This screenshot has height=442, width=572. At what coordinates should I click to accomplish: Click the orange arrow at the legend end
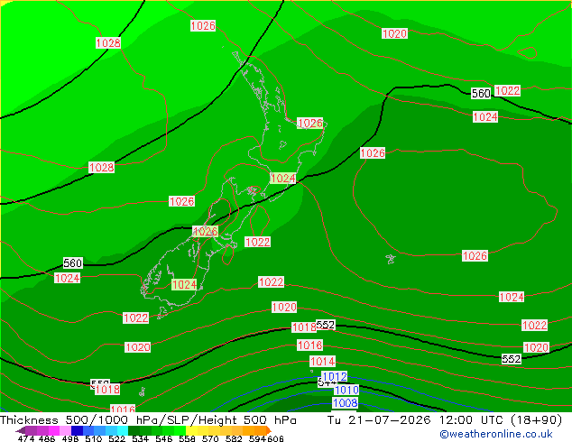click(x=269, y=430)
